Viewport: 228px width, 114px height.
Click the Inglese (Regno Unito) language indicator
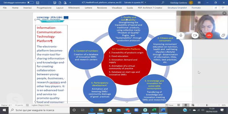pyautogui.click(x=40, y=105)
